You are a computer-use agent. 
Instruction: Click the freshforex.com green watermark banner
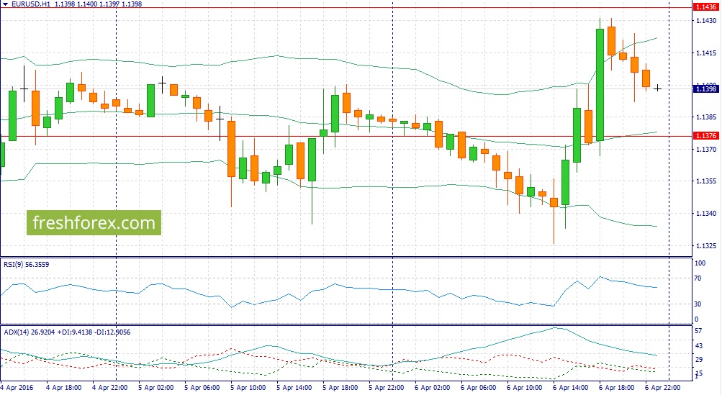click(94, 223)
